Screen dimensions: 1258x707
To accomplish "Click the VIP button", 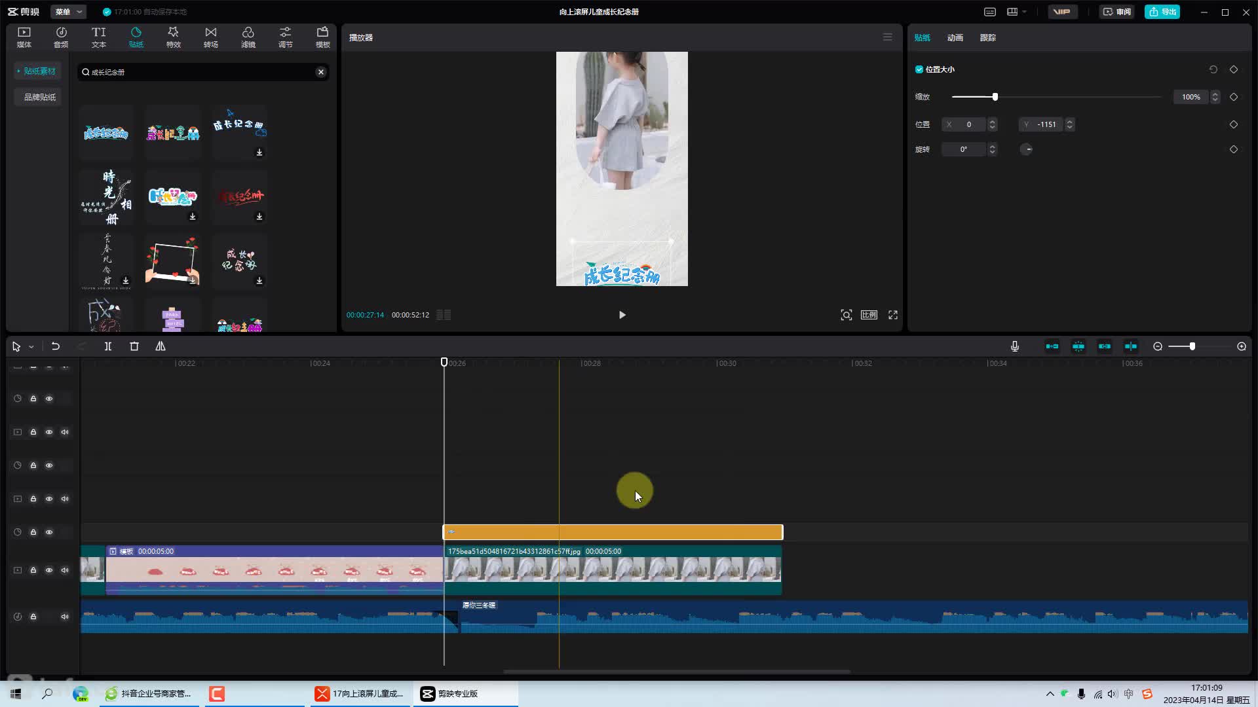I will click(1062, 12).
